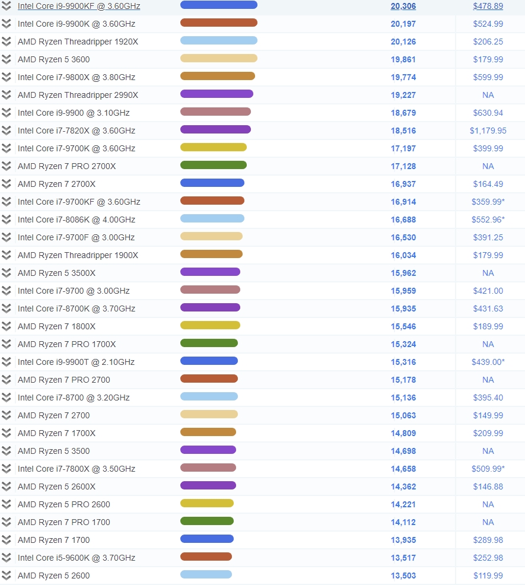Open the AMD Ryzen 5 3600 CPU name link

click(x=54, y=59)
